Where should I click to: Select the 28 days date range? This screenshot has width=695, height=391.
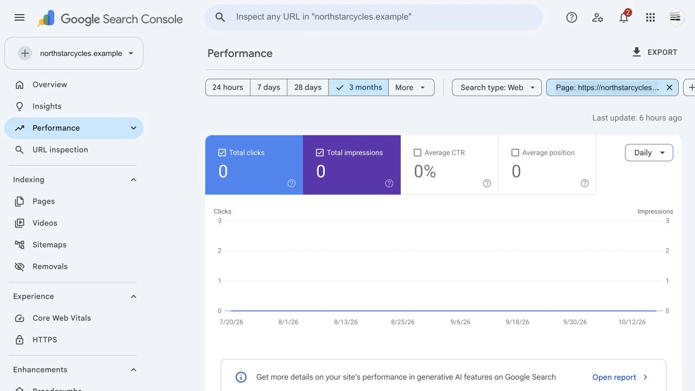(x=308, y=87)
